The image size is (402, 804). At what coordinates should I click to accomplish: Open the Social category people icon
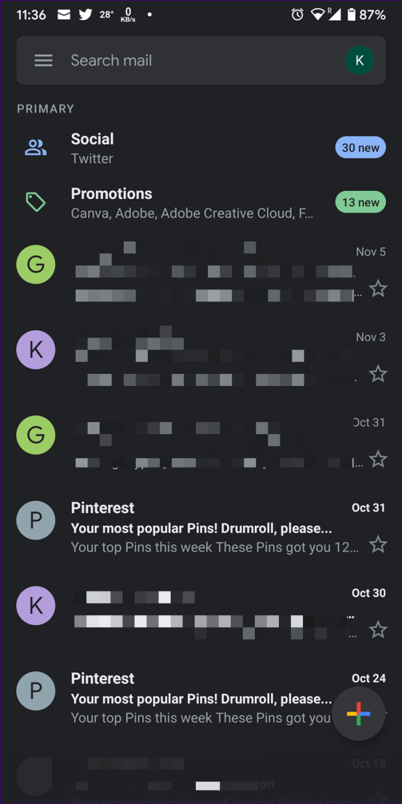coord(35,148)
